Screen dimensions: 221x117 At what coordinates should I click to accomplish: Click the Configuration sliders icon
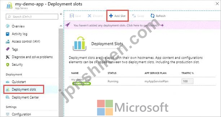click(8, 114)
